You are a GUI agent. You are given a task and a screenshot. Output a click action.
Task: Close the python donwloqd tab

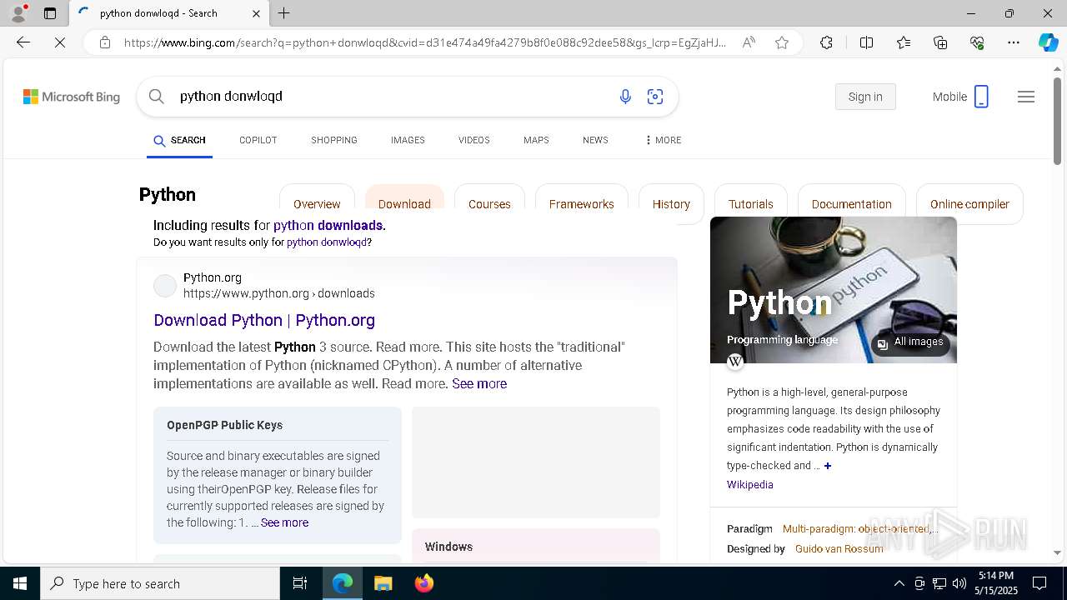point(256,13)
